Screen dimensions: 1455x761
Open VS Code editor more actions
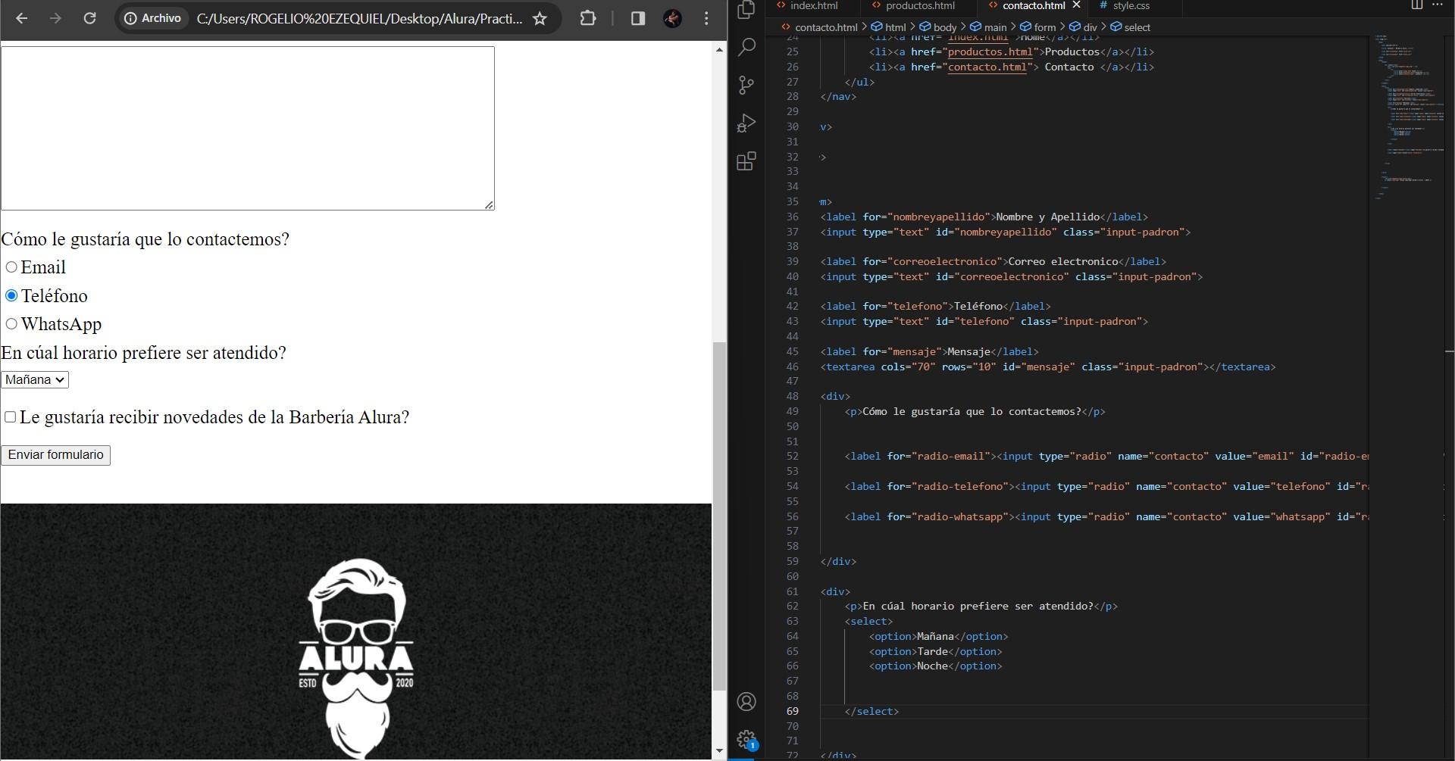[1438, 5]
